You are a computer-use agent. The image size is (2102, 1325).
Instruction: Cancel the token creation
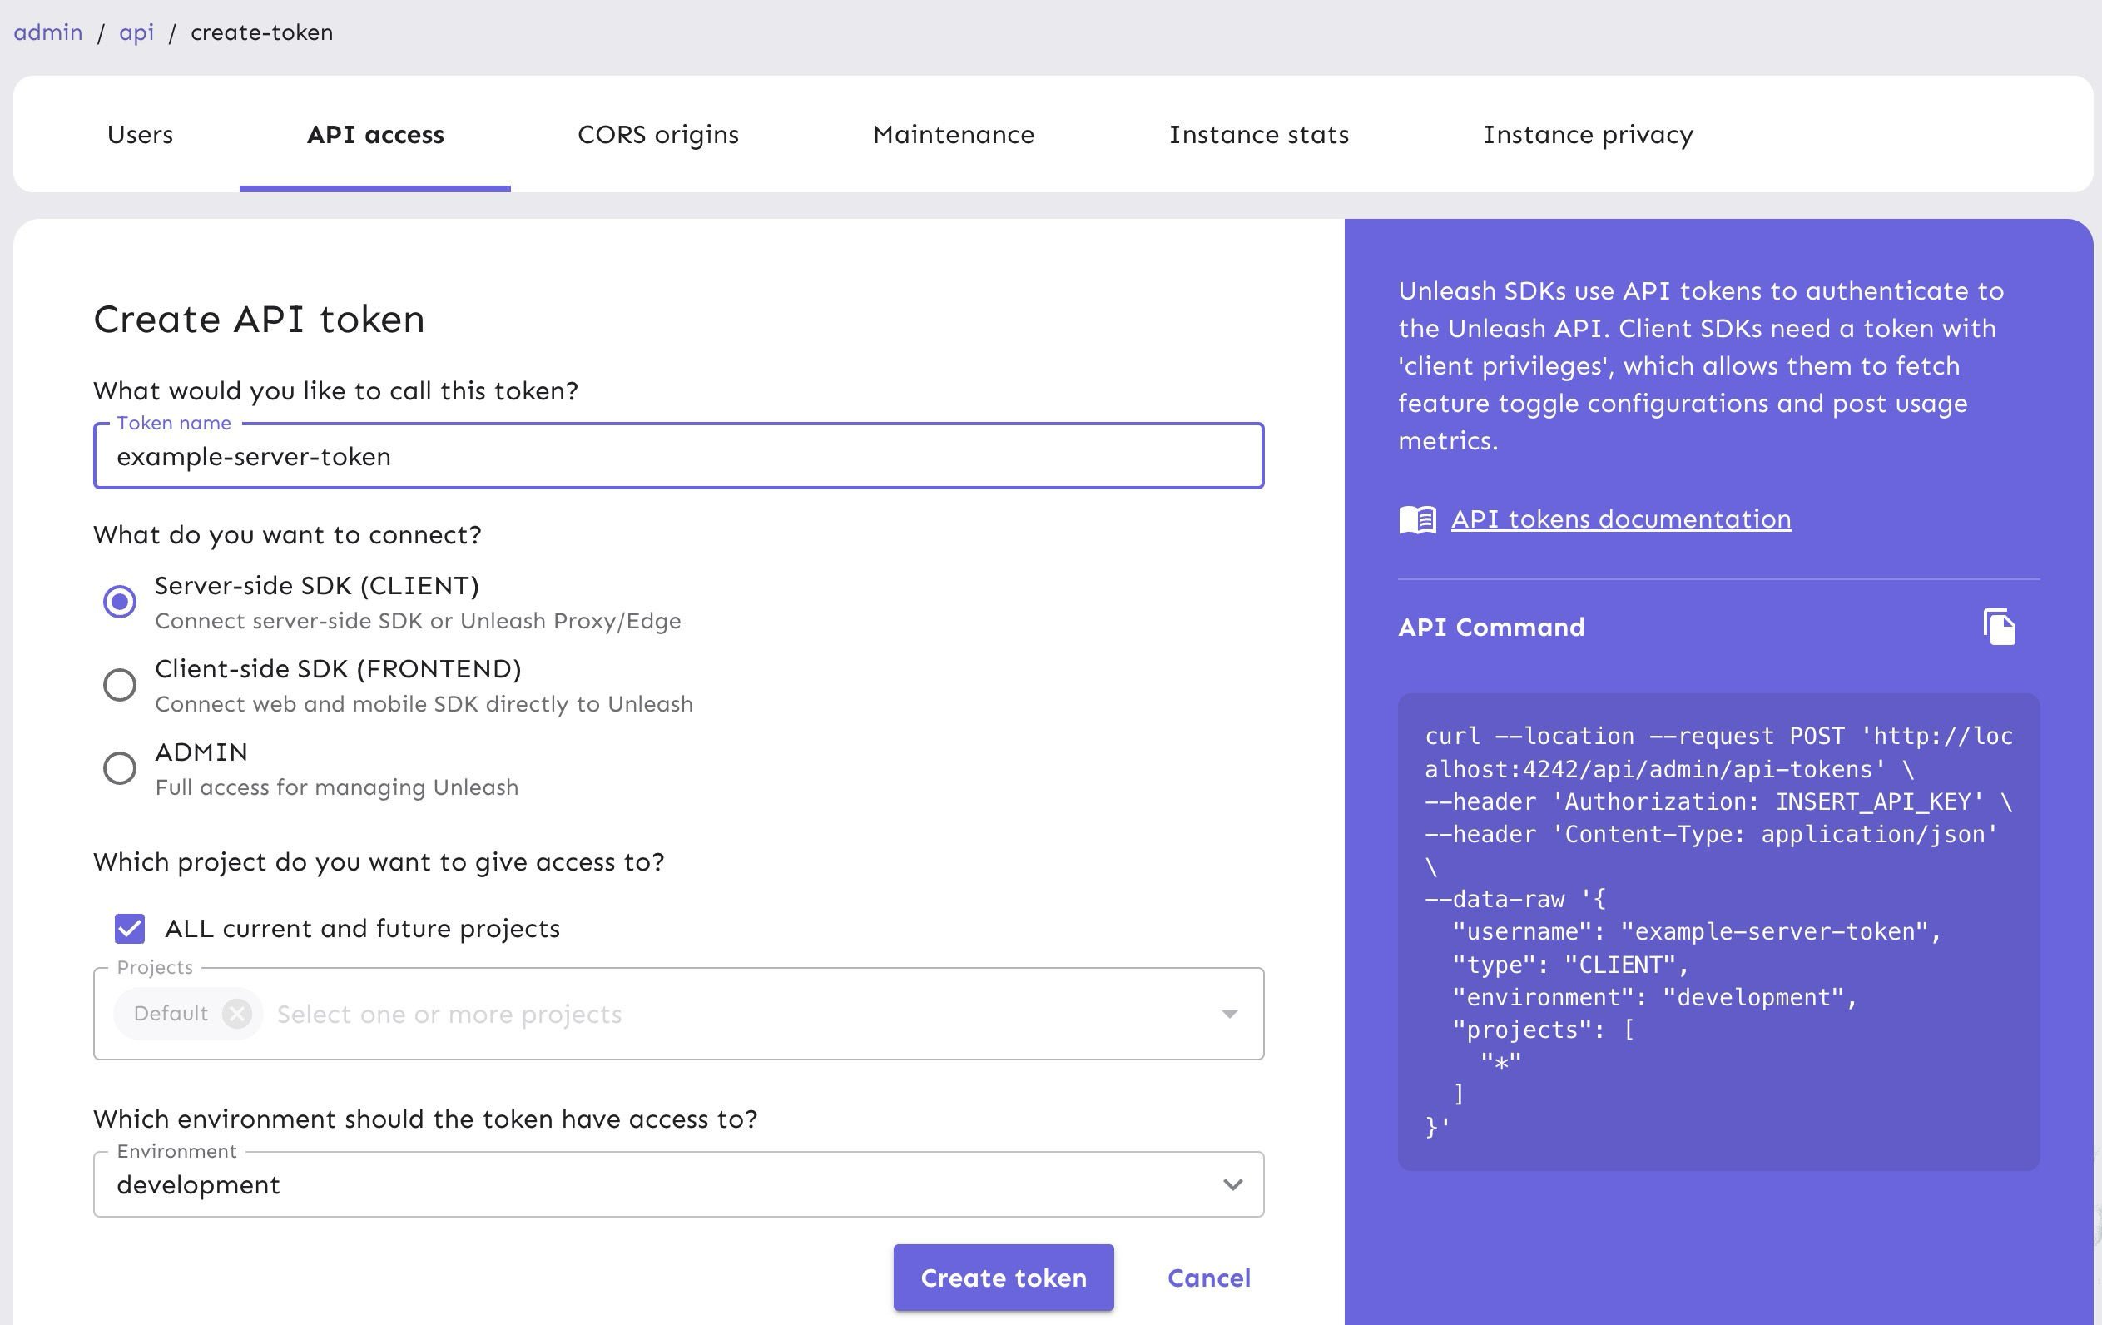(x=1208, y=1277)
